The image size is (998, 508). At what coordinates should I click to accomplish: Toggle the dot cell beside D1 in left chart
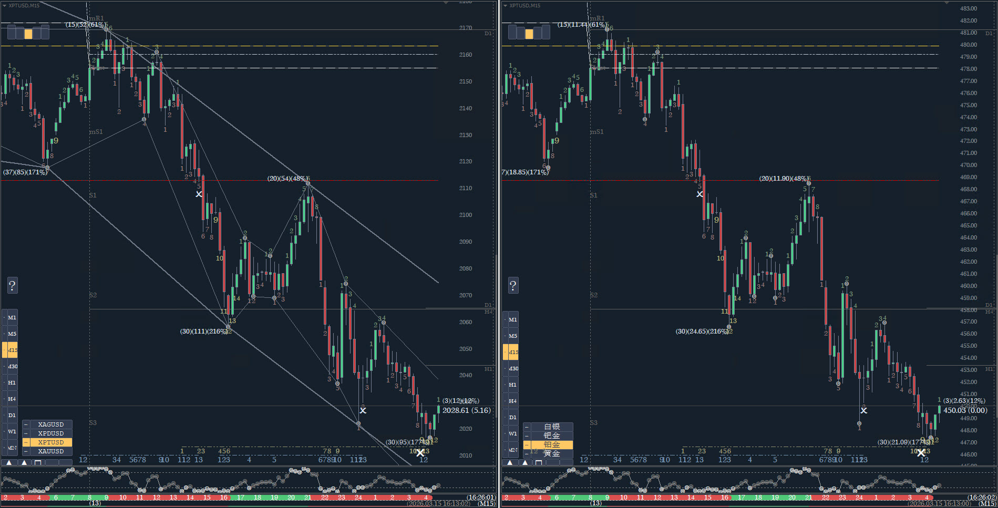pyautogui.click(x=4, y=415)
